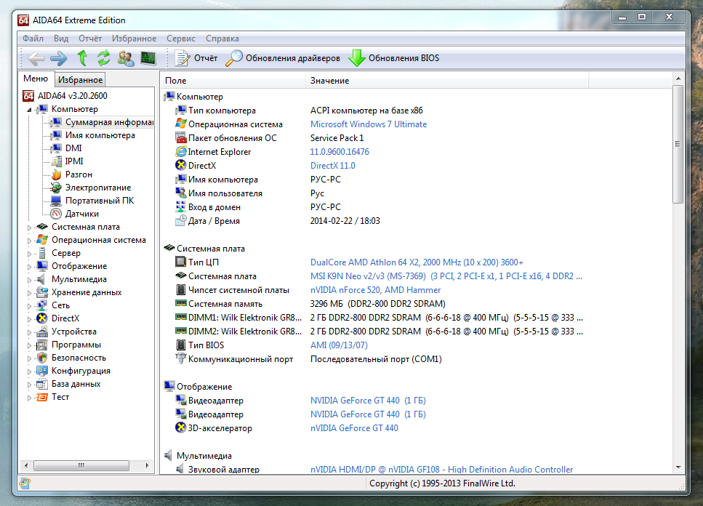703x506 pixels.
Task: Click the Системная память RAM row icon
Action: (181, 303)
